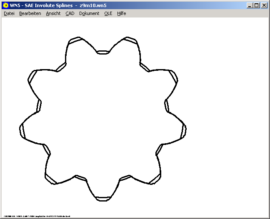Click the rightmost tooth tip of the spline

(184, 132)
